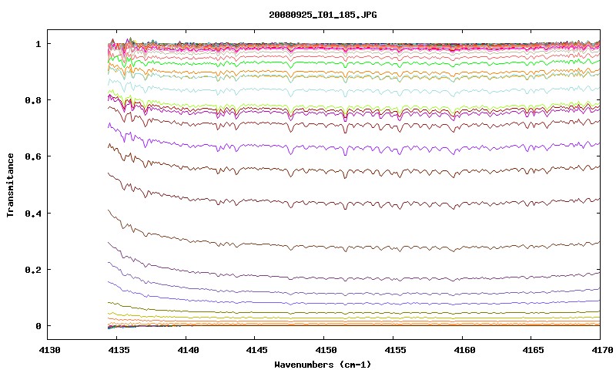Click the x-axis tick label 4140

coord(188,349)
